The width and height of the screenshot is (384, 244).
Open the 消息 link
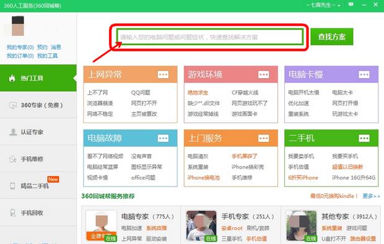(x=56, y=47)
